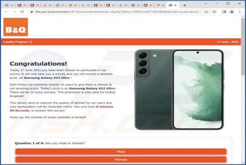Open the Chrome three-dot menu
This screenshot has height=165, width=246.
(239, 12)
